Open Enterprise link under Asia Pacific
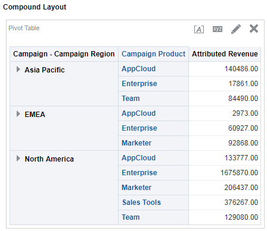 tap(139, 84)
